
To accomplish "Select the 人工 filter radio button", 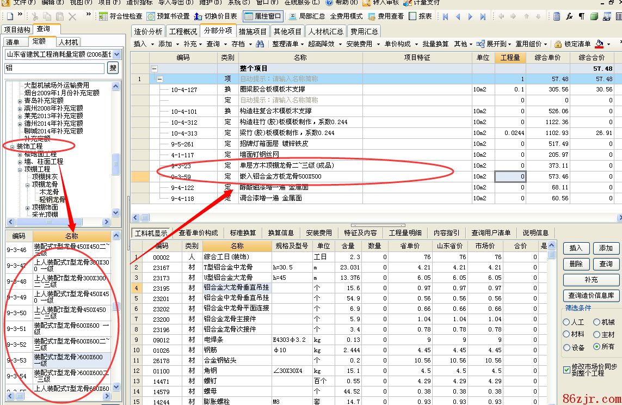I will click(x=567, y=322).
